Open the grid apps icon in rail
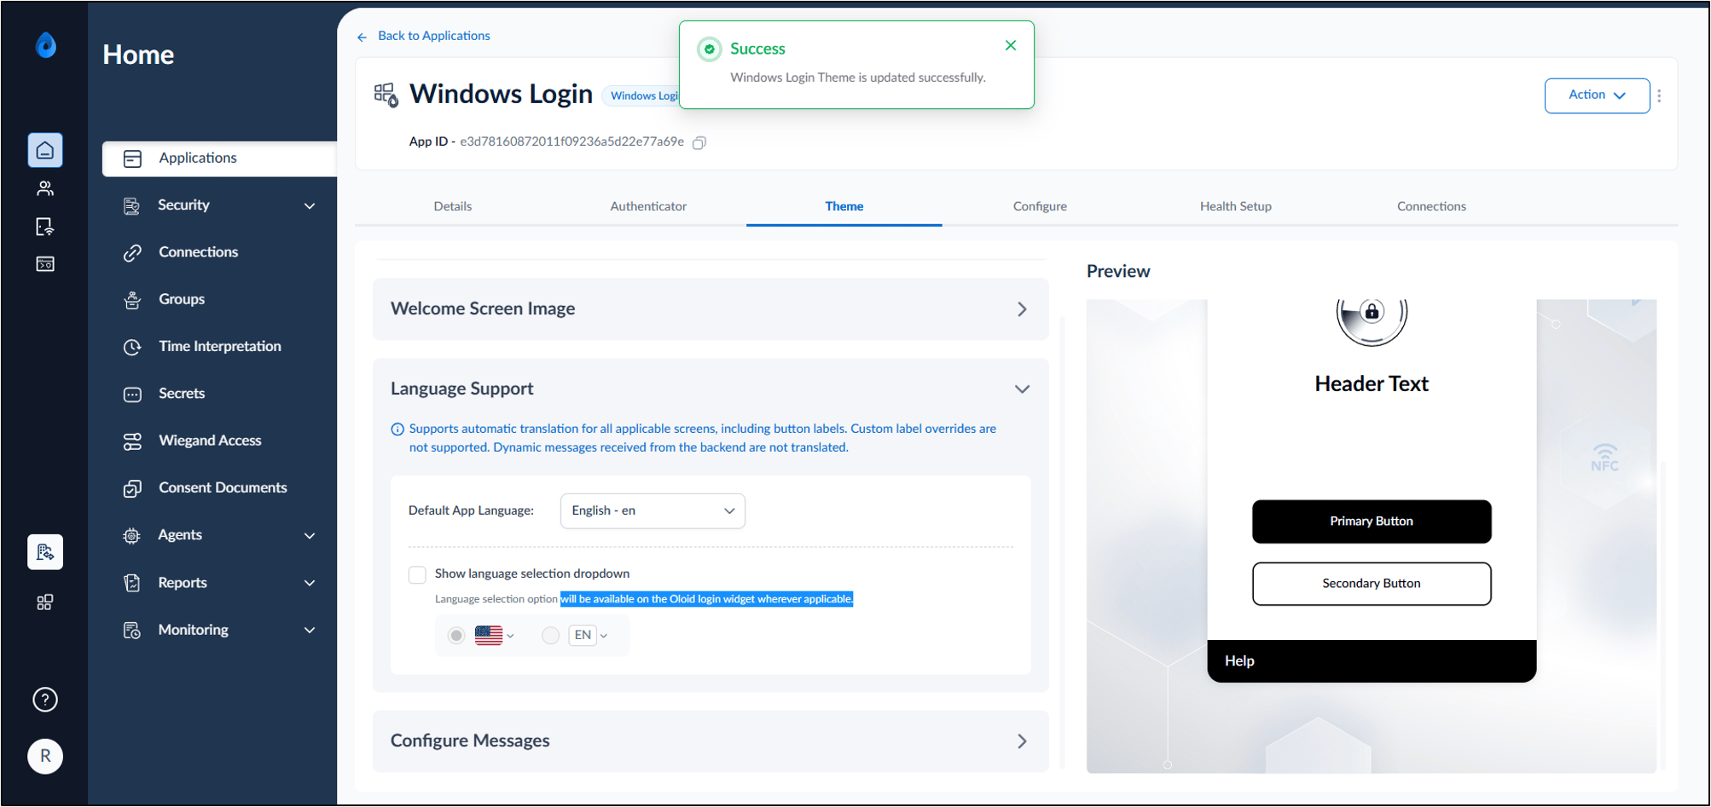Viewport: 1711px width, 807px height. coord(45,602)
